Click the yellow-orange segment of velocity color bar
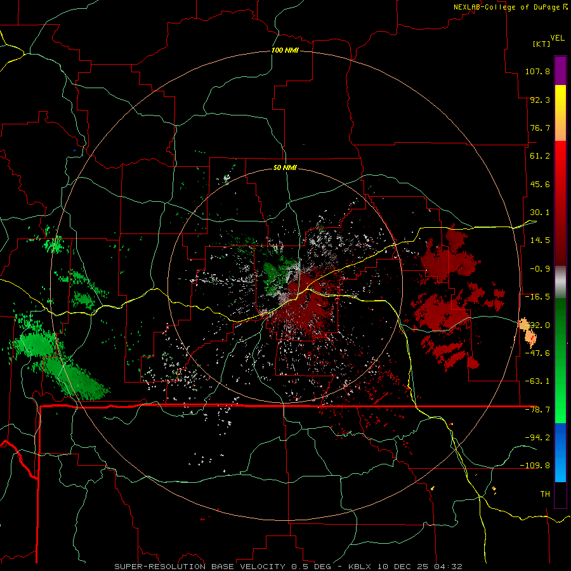The image size is (571, 571). [560, 113]
